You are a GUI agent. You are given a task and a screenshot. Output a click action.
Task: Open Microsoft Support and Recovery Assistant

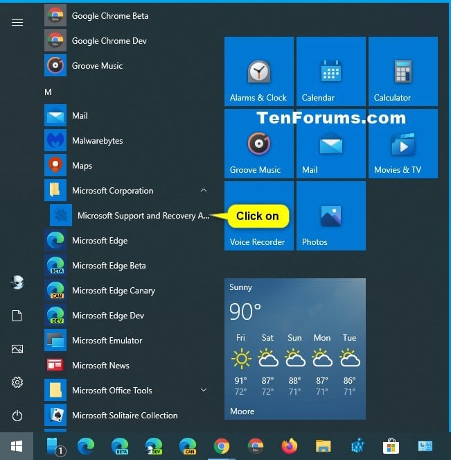[x=130, y=215]
